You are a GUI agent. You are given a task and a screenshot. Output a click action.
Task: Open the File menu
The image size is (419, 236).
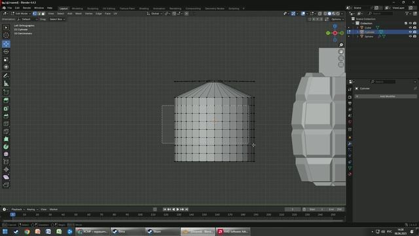pyautogui.click(x=10, y=8)
